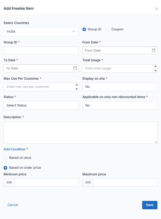The height and width of the screenshot is (219, 161).
Task: Click the Cancel link
Action: tap(13, 205)
